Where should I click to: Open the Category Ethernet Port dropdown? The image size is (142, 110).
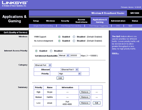pos(43,65)
